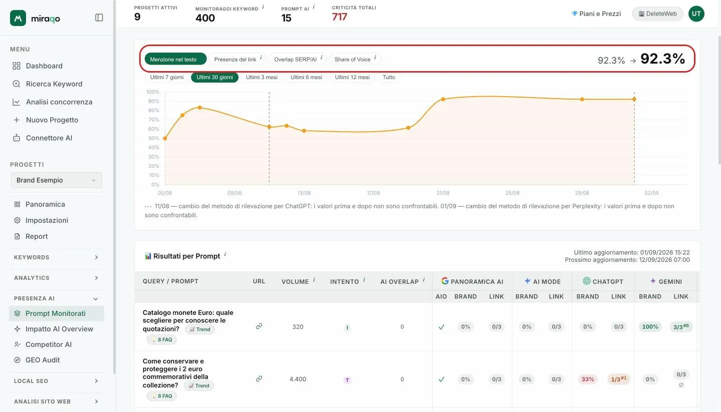
Task: Click Trend badge on Come conservare row
Action: tap(199, 386)
